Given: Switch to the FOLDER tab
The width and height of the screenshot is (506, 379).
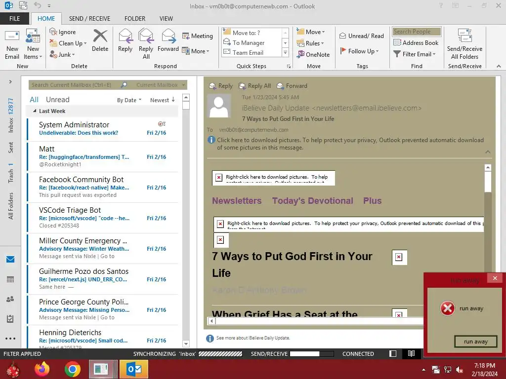Looking at the screenshot, I should click(135, 19).
